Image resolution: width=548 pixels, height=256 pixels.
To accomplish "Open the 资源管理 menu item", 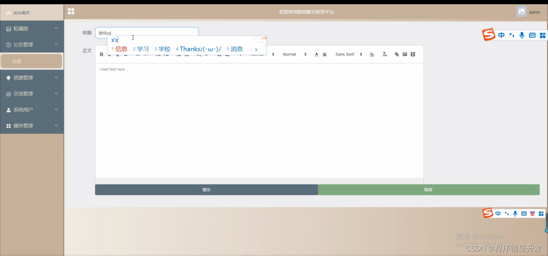I will pos(32,78).
